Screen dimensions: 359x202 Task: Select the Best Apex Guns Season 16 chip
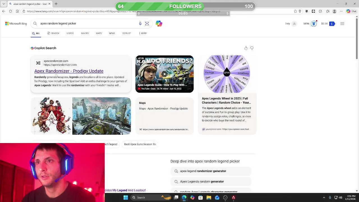coord(140,144)
